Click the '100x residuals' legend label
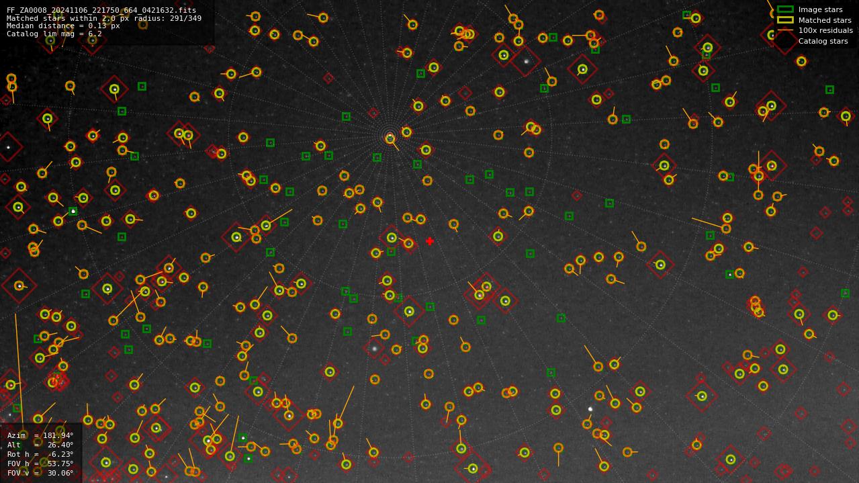The image size is (859, 483). coord(825,30)
